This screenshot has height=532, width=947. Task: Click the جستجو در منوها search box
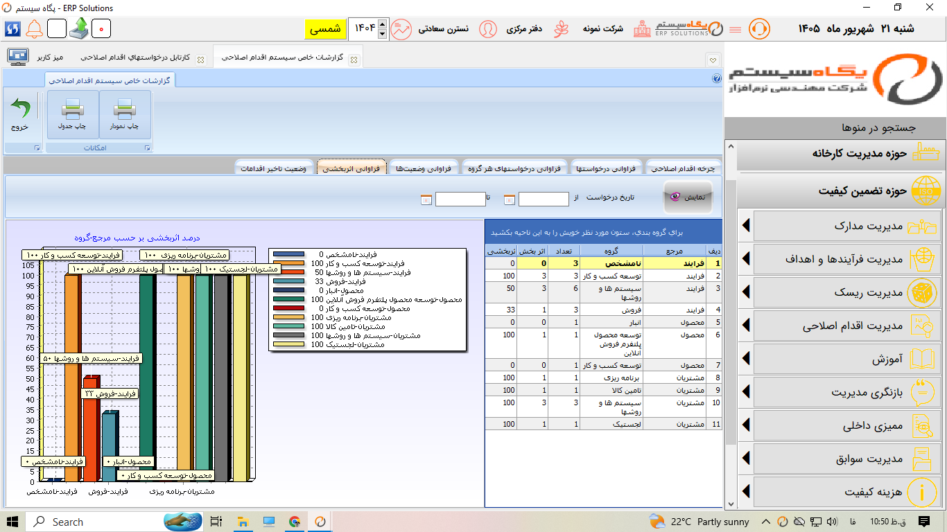point(835,127)
